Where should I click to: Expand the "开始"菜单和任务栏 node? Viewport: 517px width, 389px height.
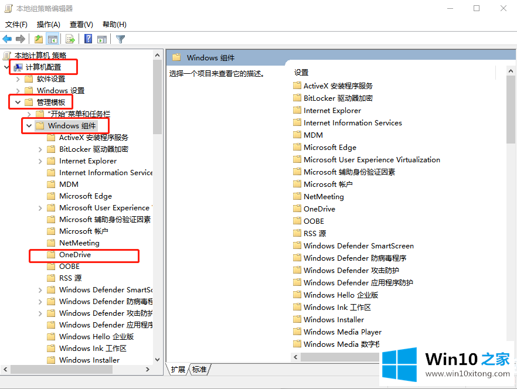tap(29, 114)
